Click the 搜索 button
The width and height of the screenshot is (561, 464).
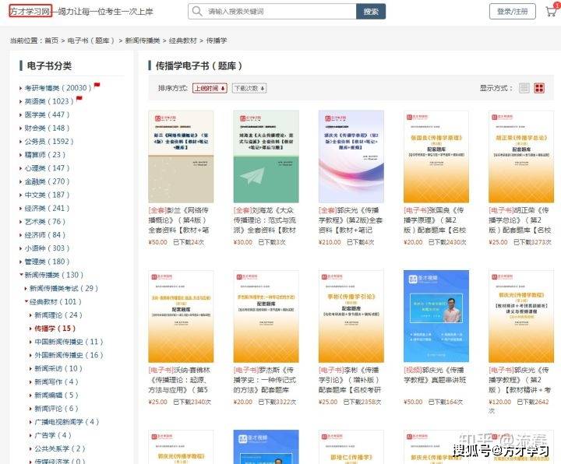click(371, 12)
